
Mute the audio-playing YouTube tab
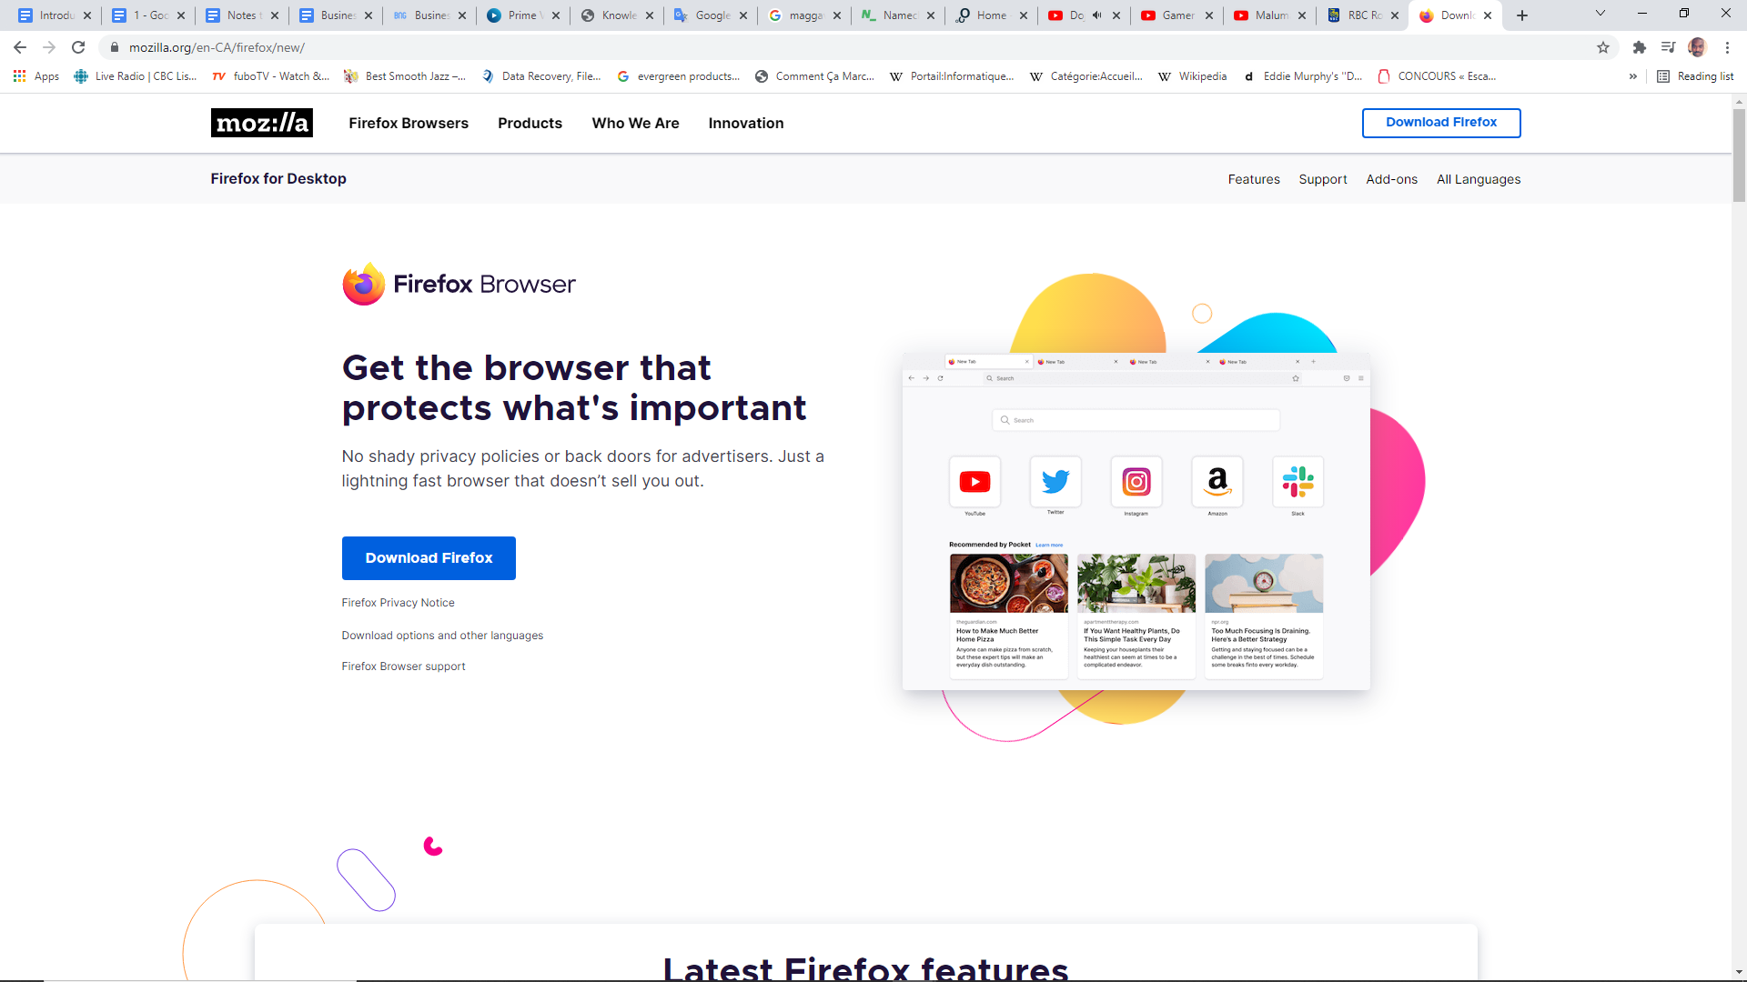point(1096,15)
